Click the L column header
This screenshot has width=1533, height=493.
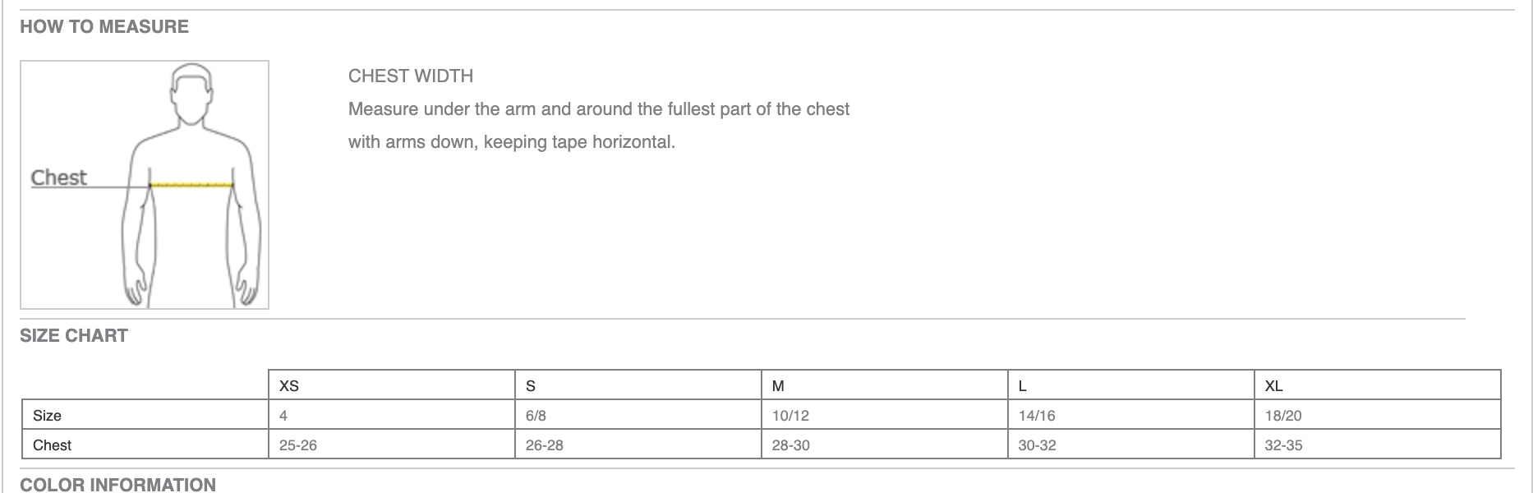1022,386
